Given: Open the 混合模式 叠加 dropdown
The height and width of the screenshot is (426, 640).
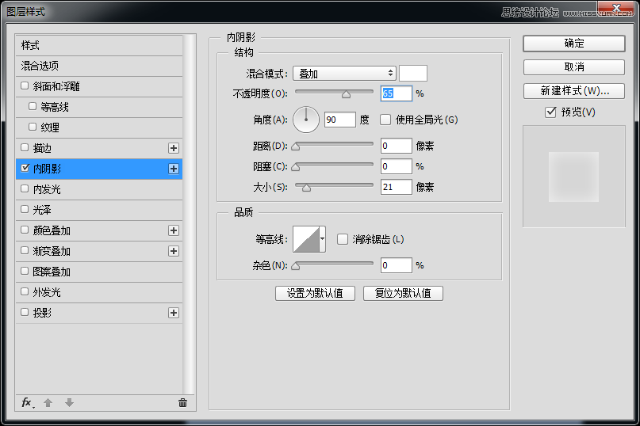Looking at the screenshot, I should click(344, 74).
